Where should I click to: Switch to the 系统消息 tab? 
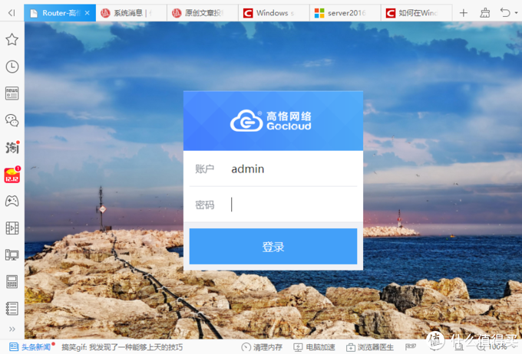click(x=131, y=13)
